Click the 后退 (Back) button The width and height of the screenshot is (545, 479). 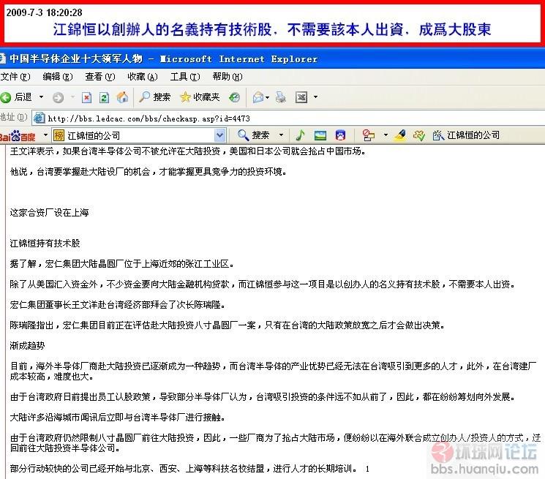17,97
